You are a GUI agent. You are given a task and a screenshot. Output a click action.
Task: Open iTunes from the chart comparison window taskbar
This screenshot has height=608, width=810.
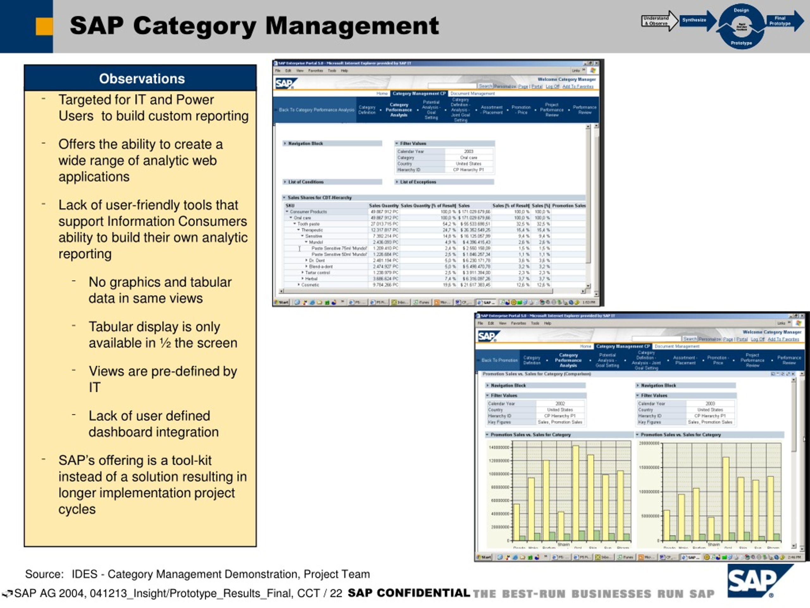point(626,557)
